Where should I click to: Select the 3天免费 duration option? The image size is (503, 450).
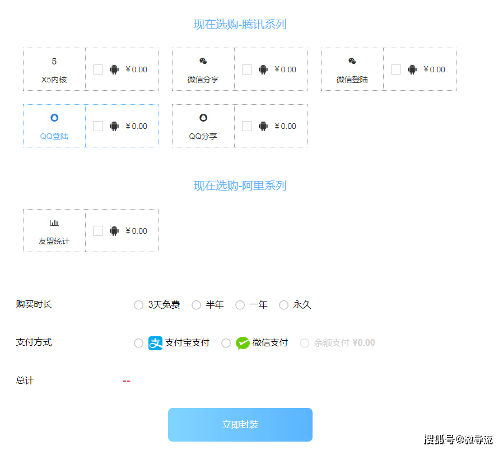(138, 305)
